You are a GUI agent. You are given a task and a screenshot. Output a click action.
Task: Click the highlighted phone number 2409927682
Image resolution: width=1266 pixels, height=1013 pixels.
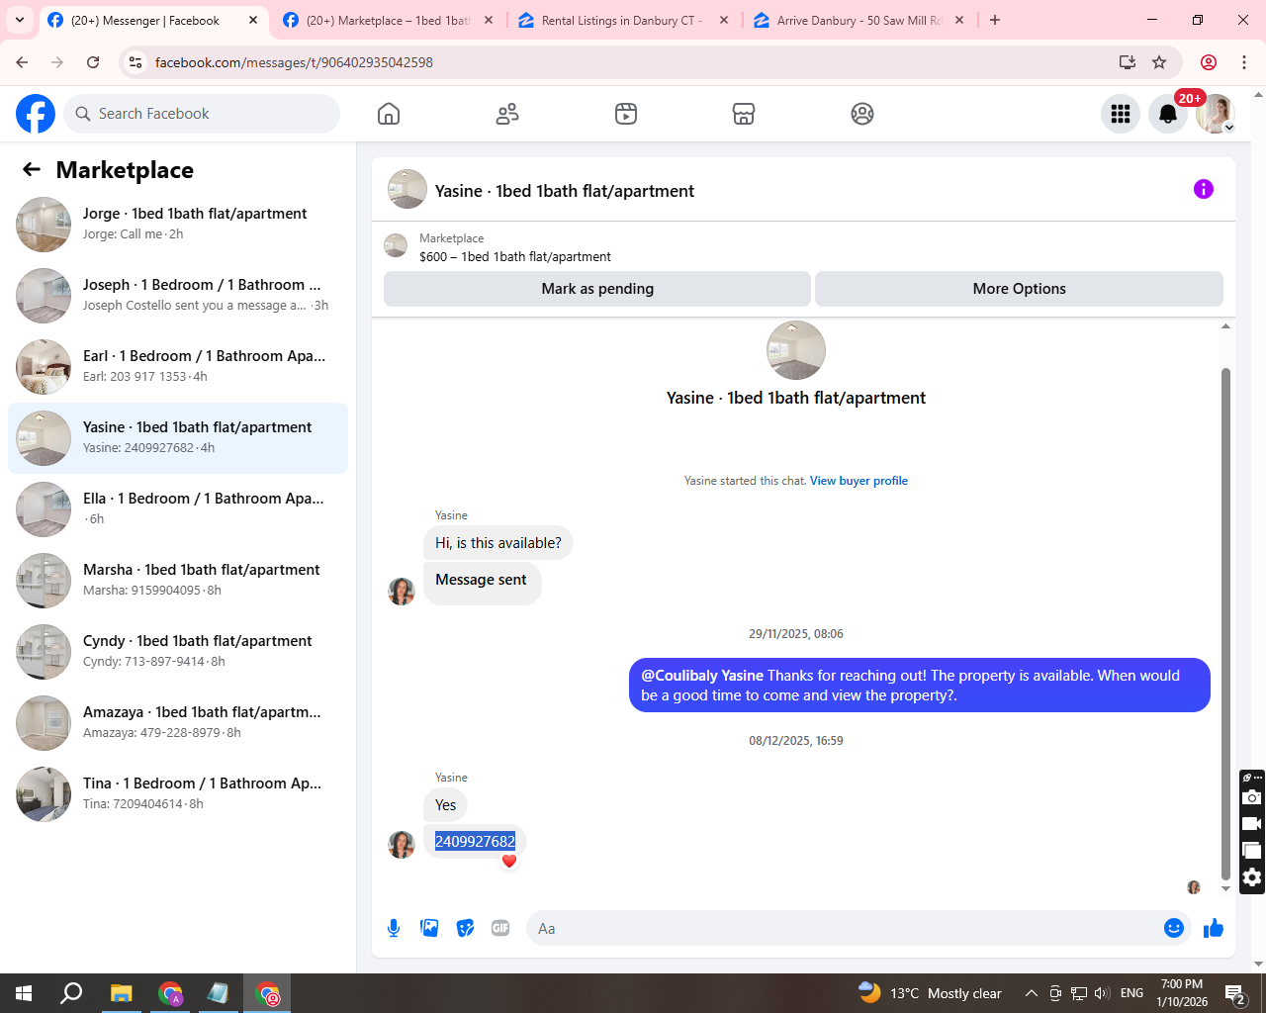(475, 841)
